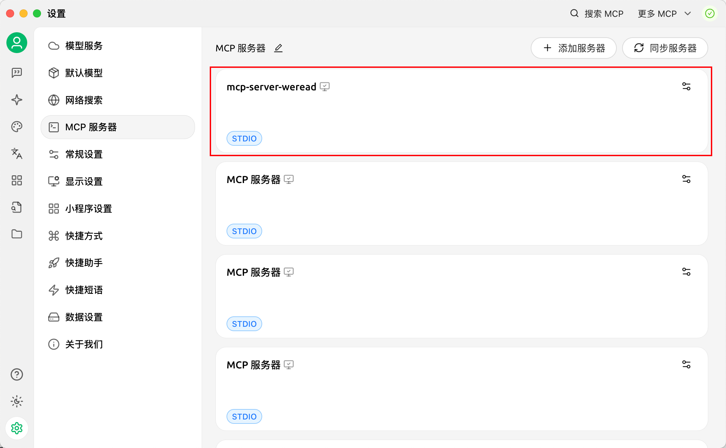
Task: Click the 添加服务器 button
Action: (x=573, y=48)
